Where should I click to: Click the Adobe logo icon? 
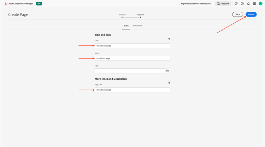(x=6, y=4)
